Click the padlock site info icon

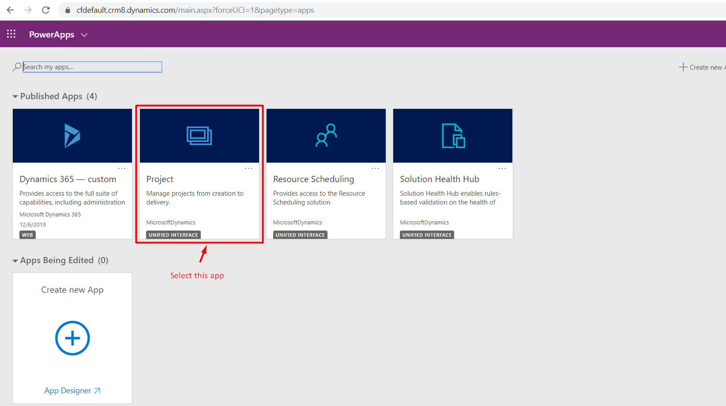point(68,10)
